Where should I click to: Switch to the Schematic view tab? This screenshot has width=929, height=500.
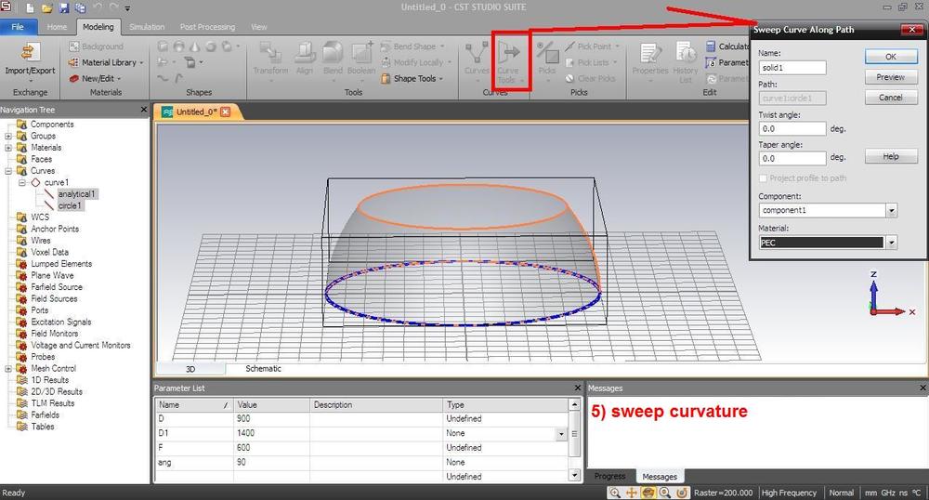tap(263, 368)
